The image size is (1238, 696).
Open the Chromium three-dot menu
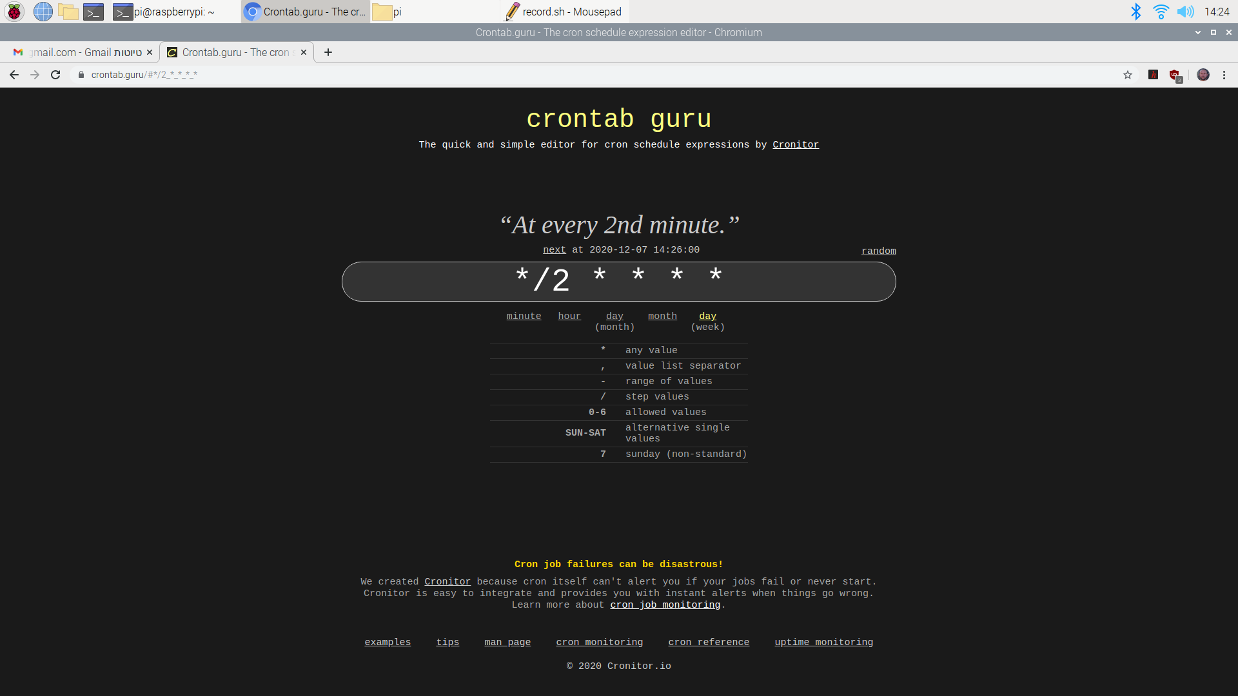coord(1224,75)
